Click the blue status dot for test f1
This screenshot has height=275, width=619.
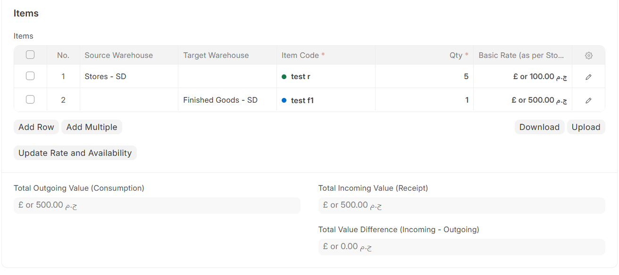[284, 100]
